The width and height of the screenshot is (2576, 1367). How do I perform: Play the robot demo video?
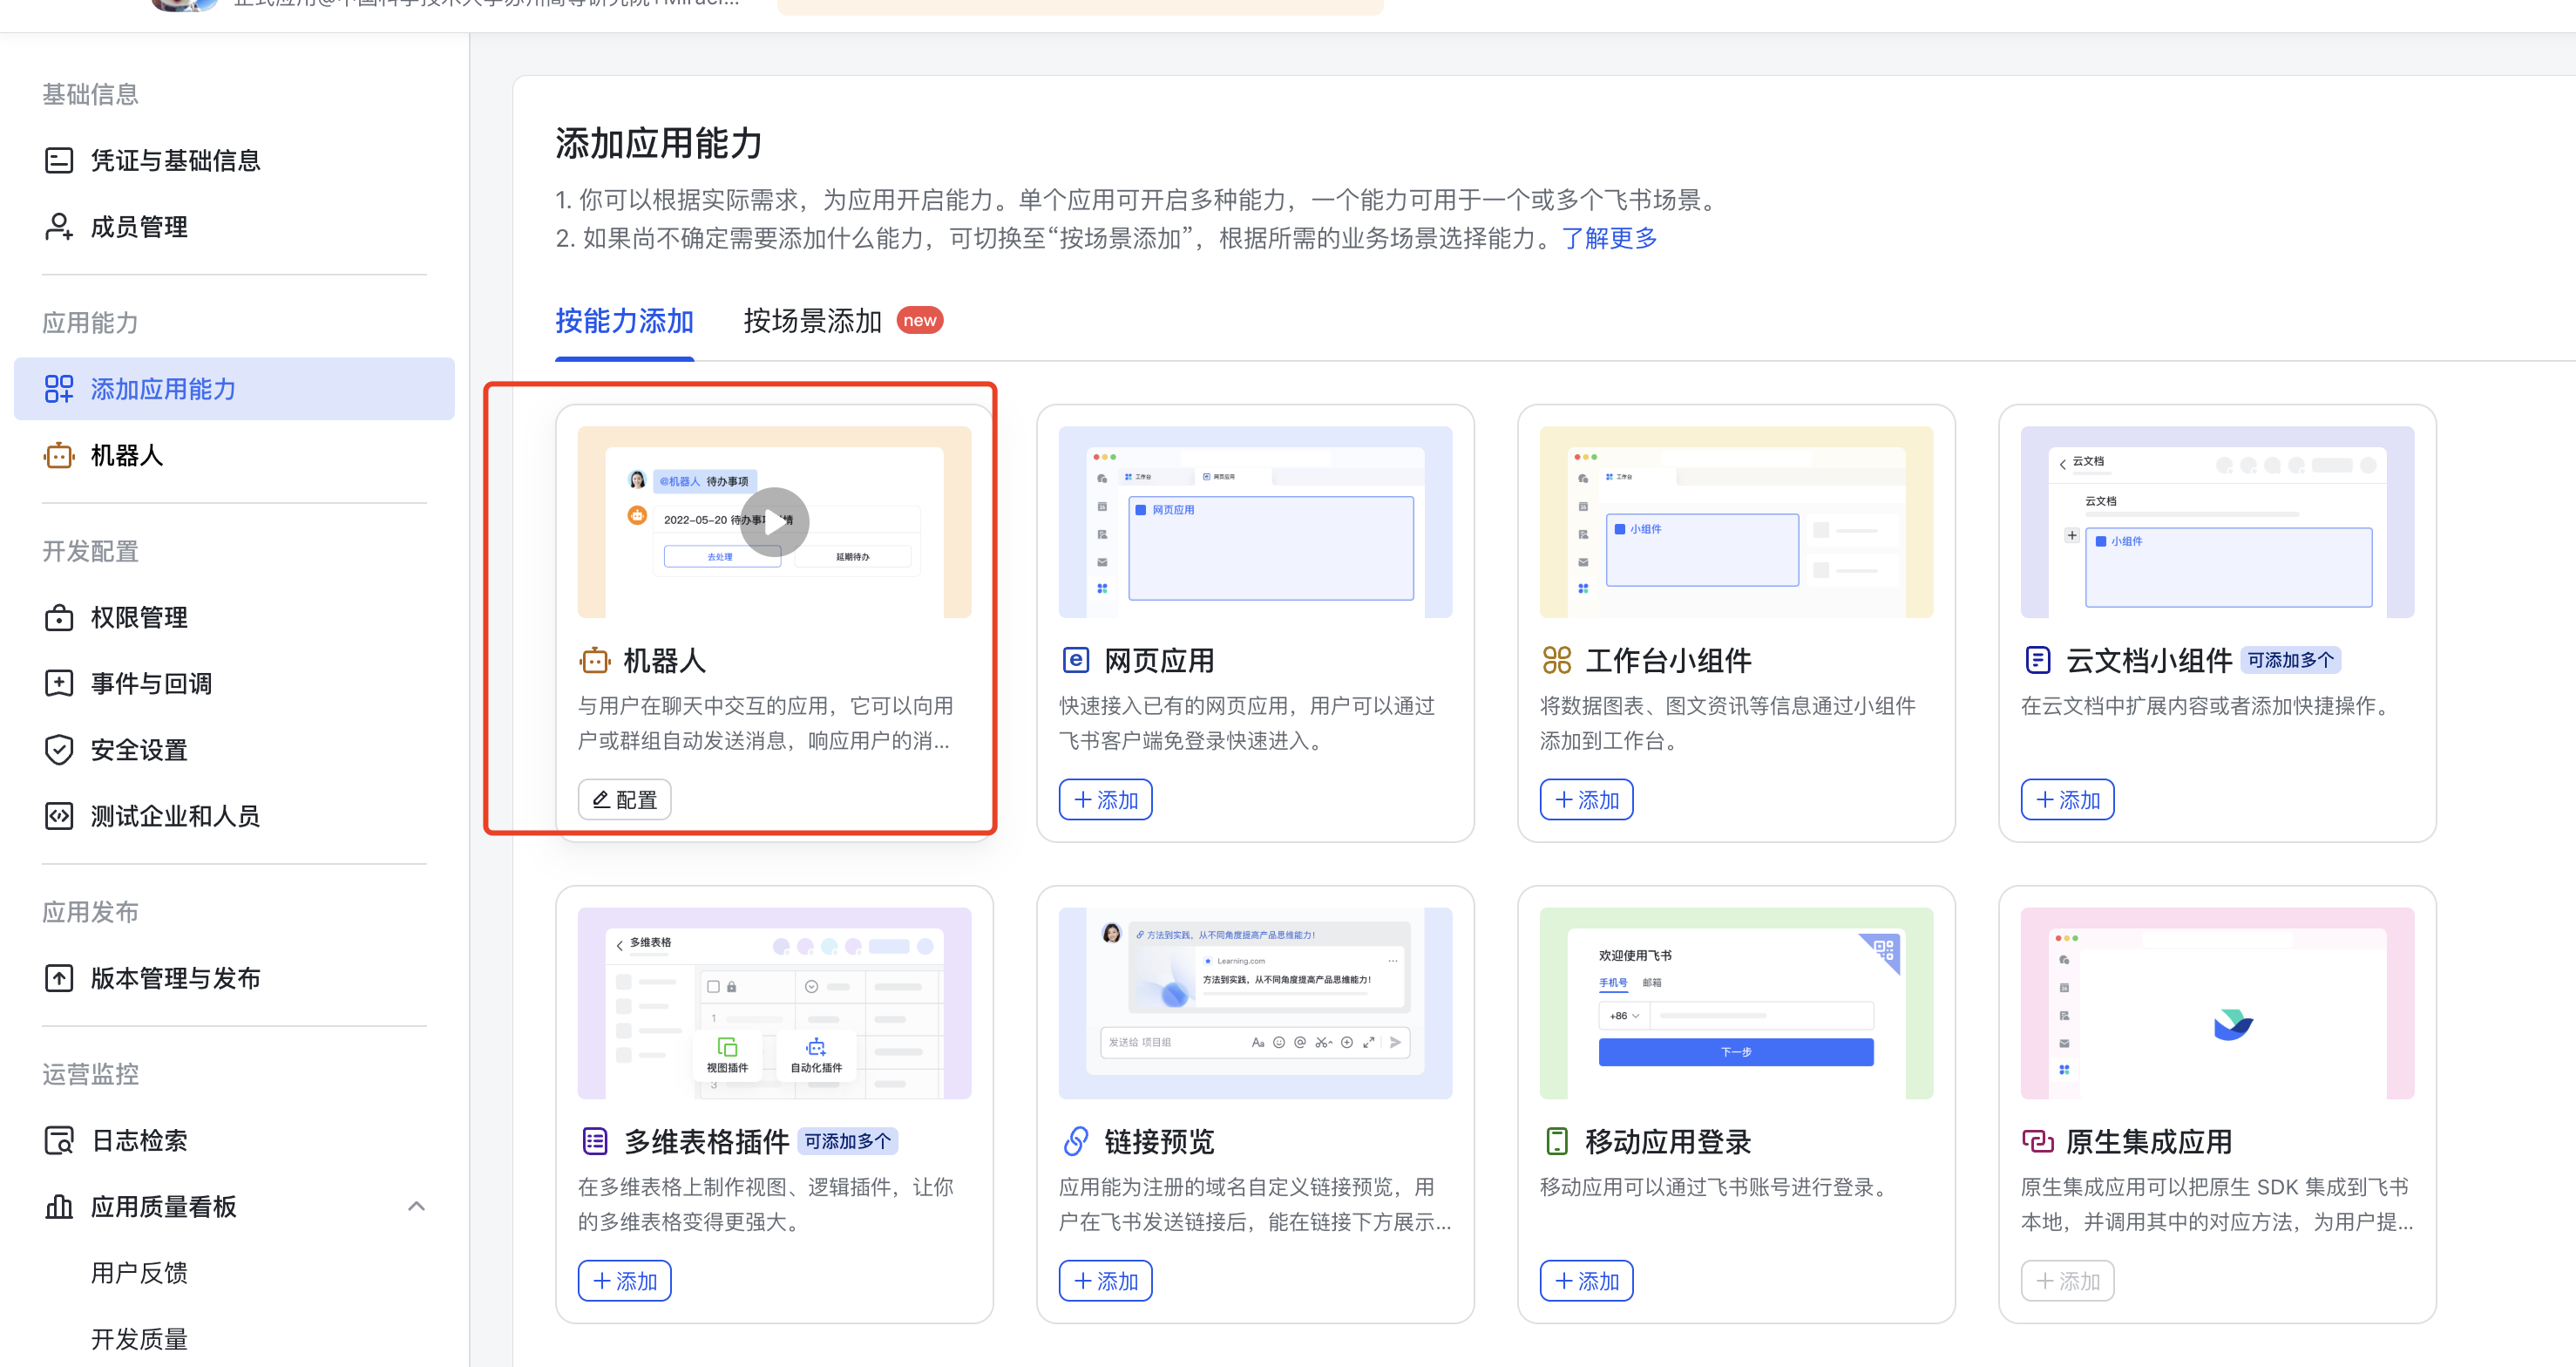pos(774,521)
